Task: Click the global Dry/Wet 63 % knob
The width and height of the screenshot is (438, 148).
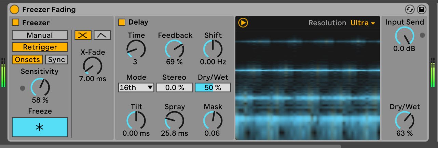Action: (405, 120)
